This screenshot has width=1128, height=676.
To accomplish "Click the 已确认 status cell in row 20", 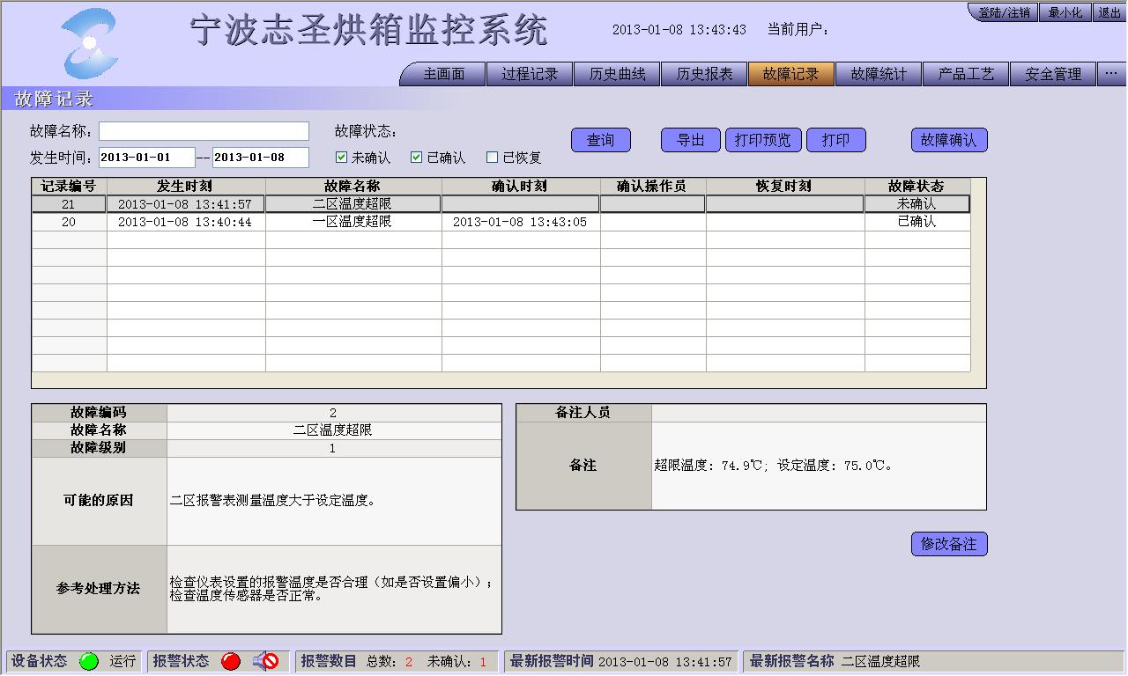I will tap(917, 222).
